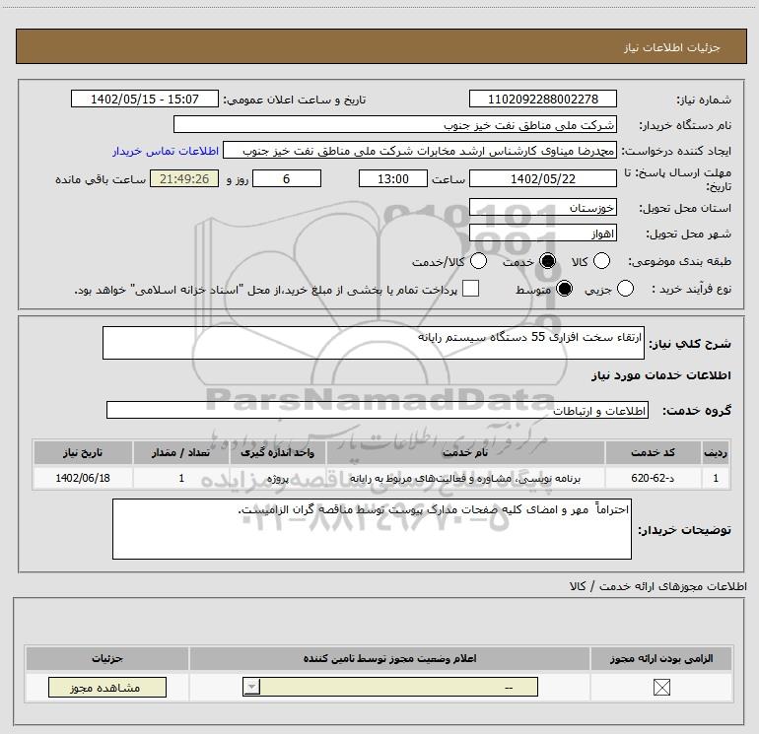The height and width of the screenshot is (734, 759).
Task: Click the تاریخ نیاز column header
Action: tap(83, 452)
